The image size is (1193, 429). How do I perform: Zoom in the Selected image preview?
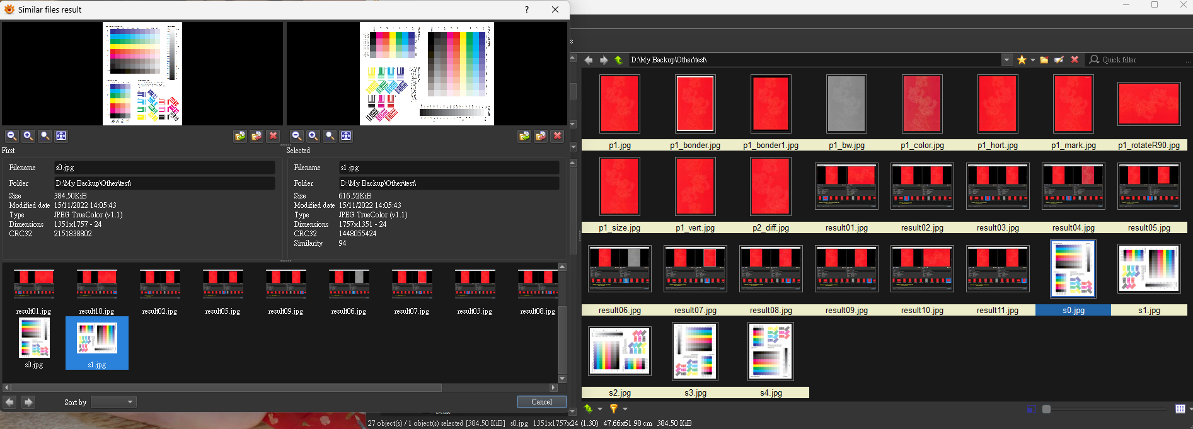(313, 135)
